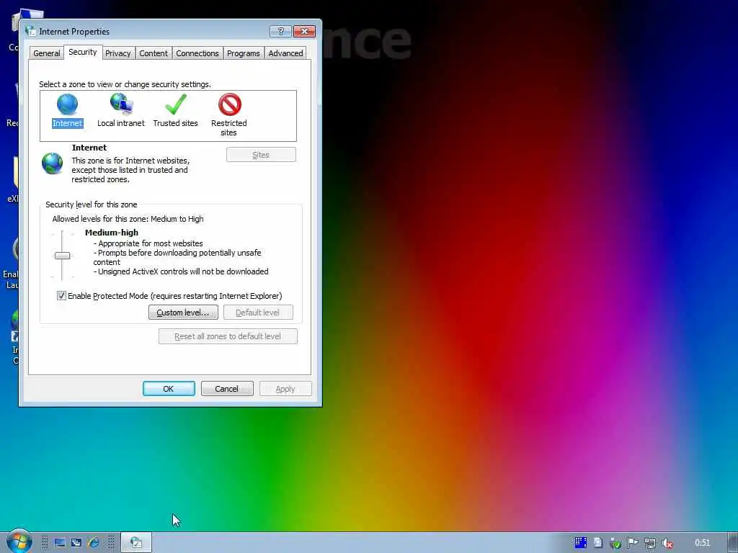
Task: Click the help question mark button
Action: [x=280, y=32]
